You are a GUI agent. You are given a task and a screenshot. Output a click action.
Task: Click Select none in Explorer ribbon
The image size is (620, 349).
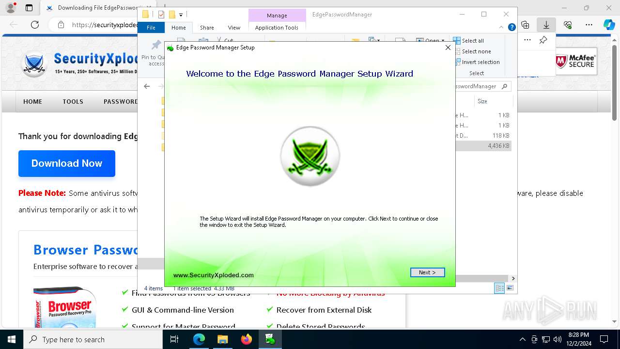[x=472, y=51]
